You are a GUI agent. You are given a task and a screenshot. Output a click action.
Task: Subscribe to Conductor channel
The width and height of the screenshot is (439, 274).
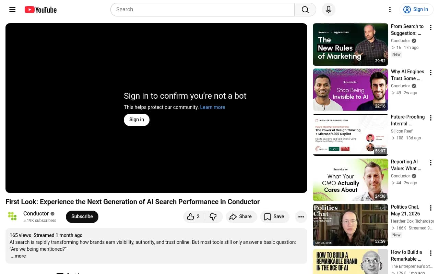[82, 216]
